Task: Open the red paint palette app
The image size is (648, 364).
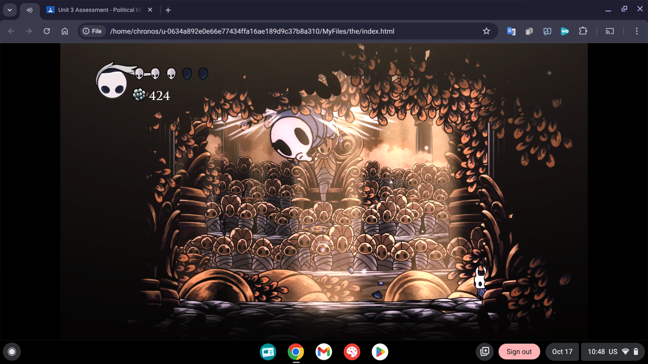Action: pyautogui.click(x=352, y=352)
